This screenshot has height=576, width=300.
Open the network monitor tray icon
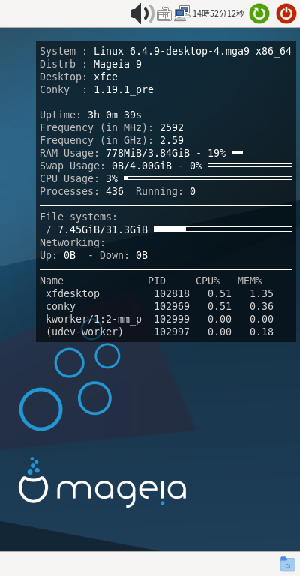[182, 13]
